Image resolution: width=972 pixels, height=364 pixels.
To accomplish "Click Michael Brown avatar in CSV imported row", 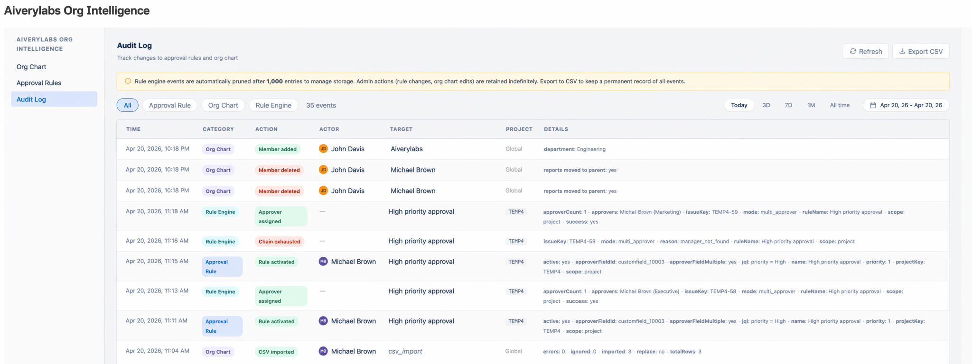I will pyautogui.click(x=323, y=351).
